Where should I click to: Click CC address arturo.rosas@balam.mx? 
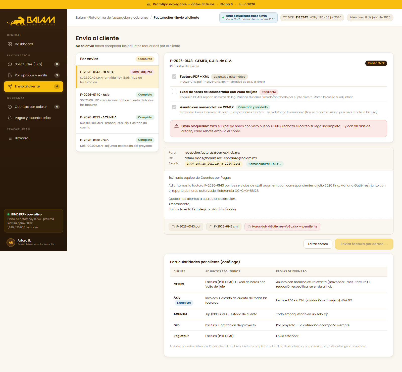203,158
